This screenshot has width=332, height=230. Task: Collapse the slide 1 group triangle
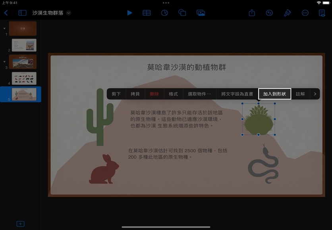(x=4, y=29)
